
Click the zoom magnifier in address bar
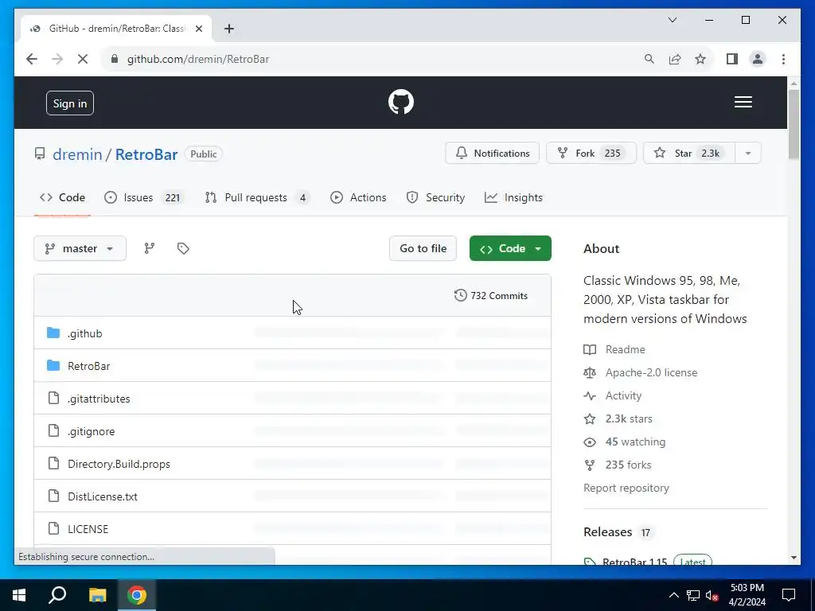(649, 59)
